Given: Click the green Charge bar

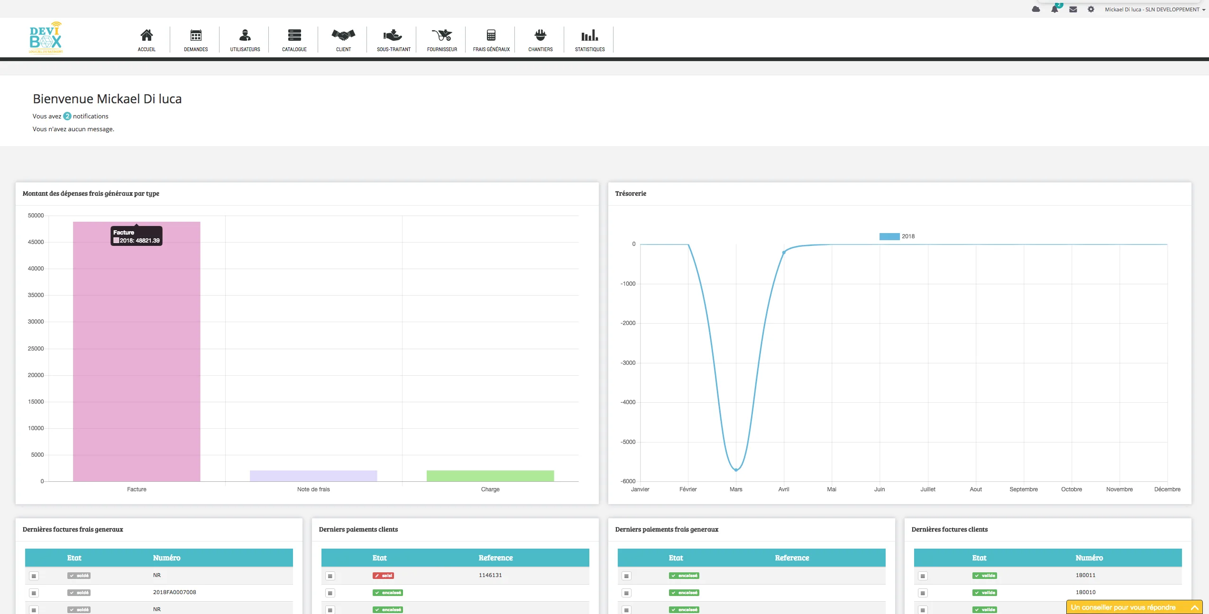Looking at the screenshot, I should pyautogui.click(x=490, y=476).
